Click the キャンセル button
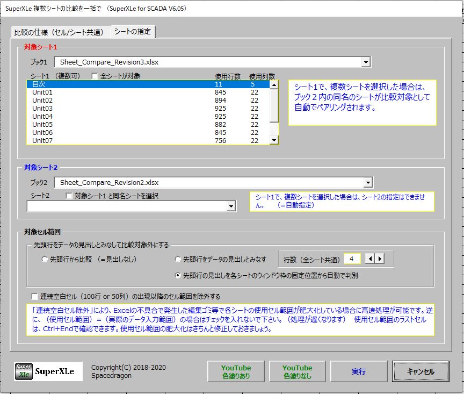Viewport: 464px width, 394px height. [x=421, y=371]
